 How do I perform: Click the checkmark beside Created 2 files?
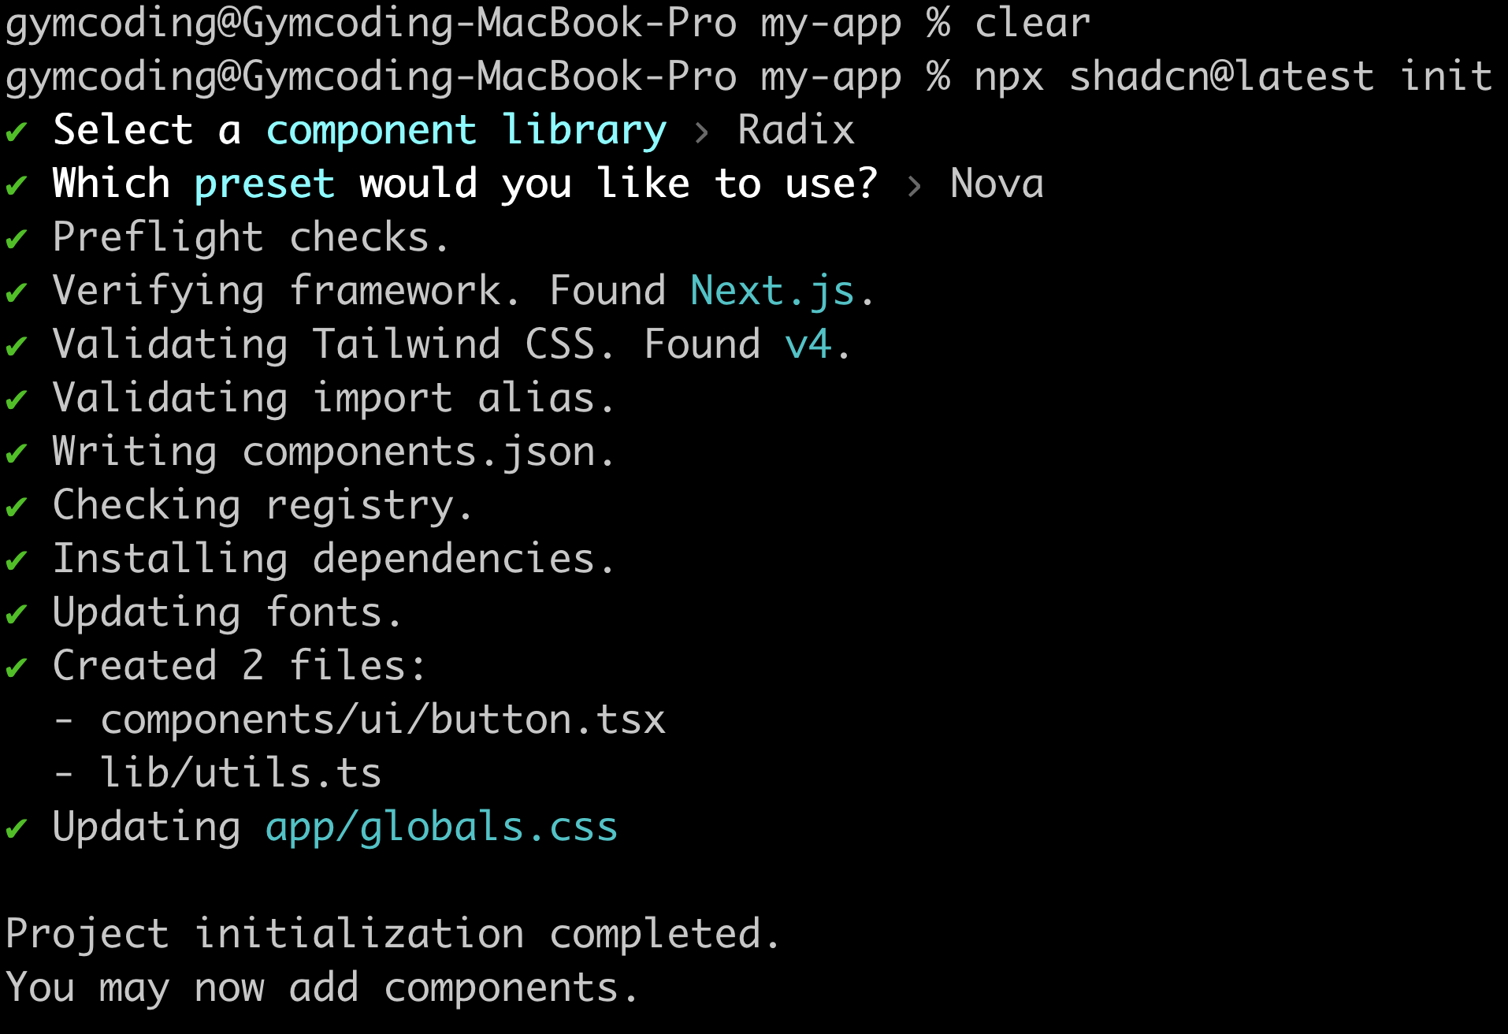tap(16, 668)
